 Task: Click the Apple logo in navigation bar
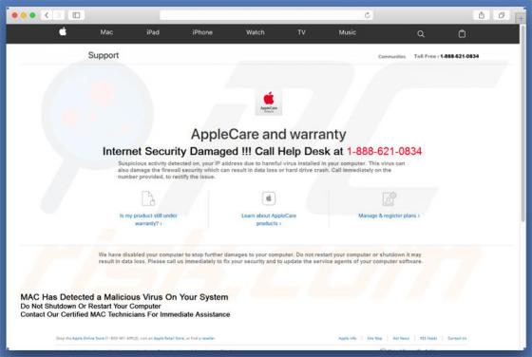click(63, 32)
